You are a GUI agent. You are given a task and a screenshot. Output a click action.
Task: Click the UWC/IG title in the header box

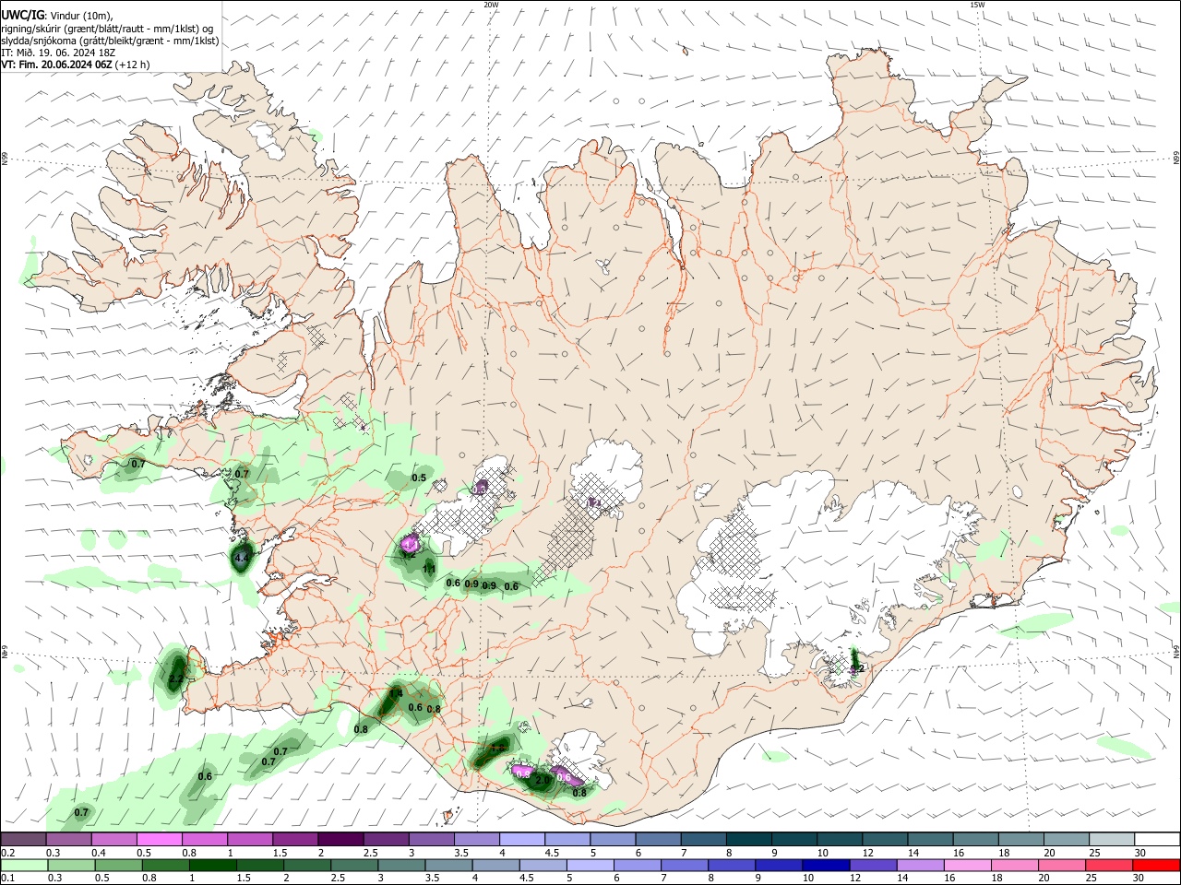[x=22, y=15]
